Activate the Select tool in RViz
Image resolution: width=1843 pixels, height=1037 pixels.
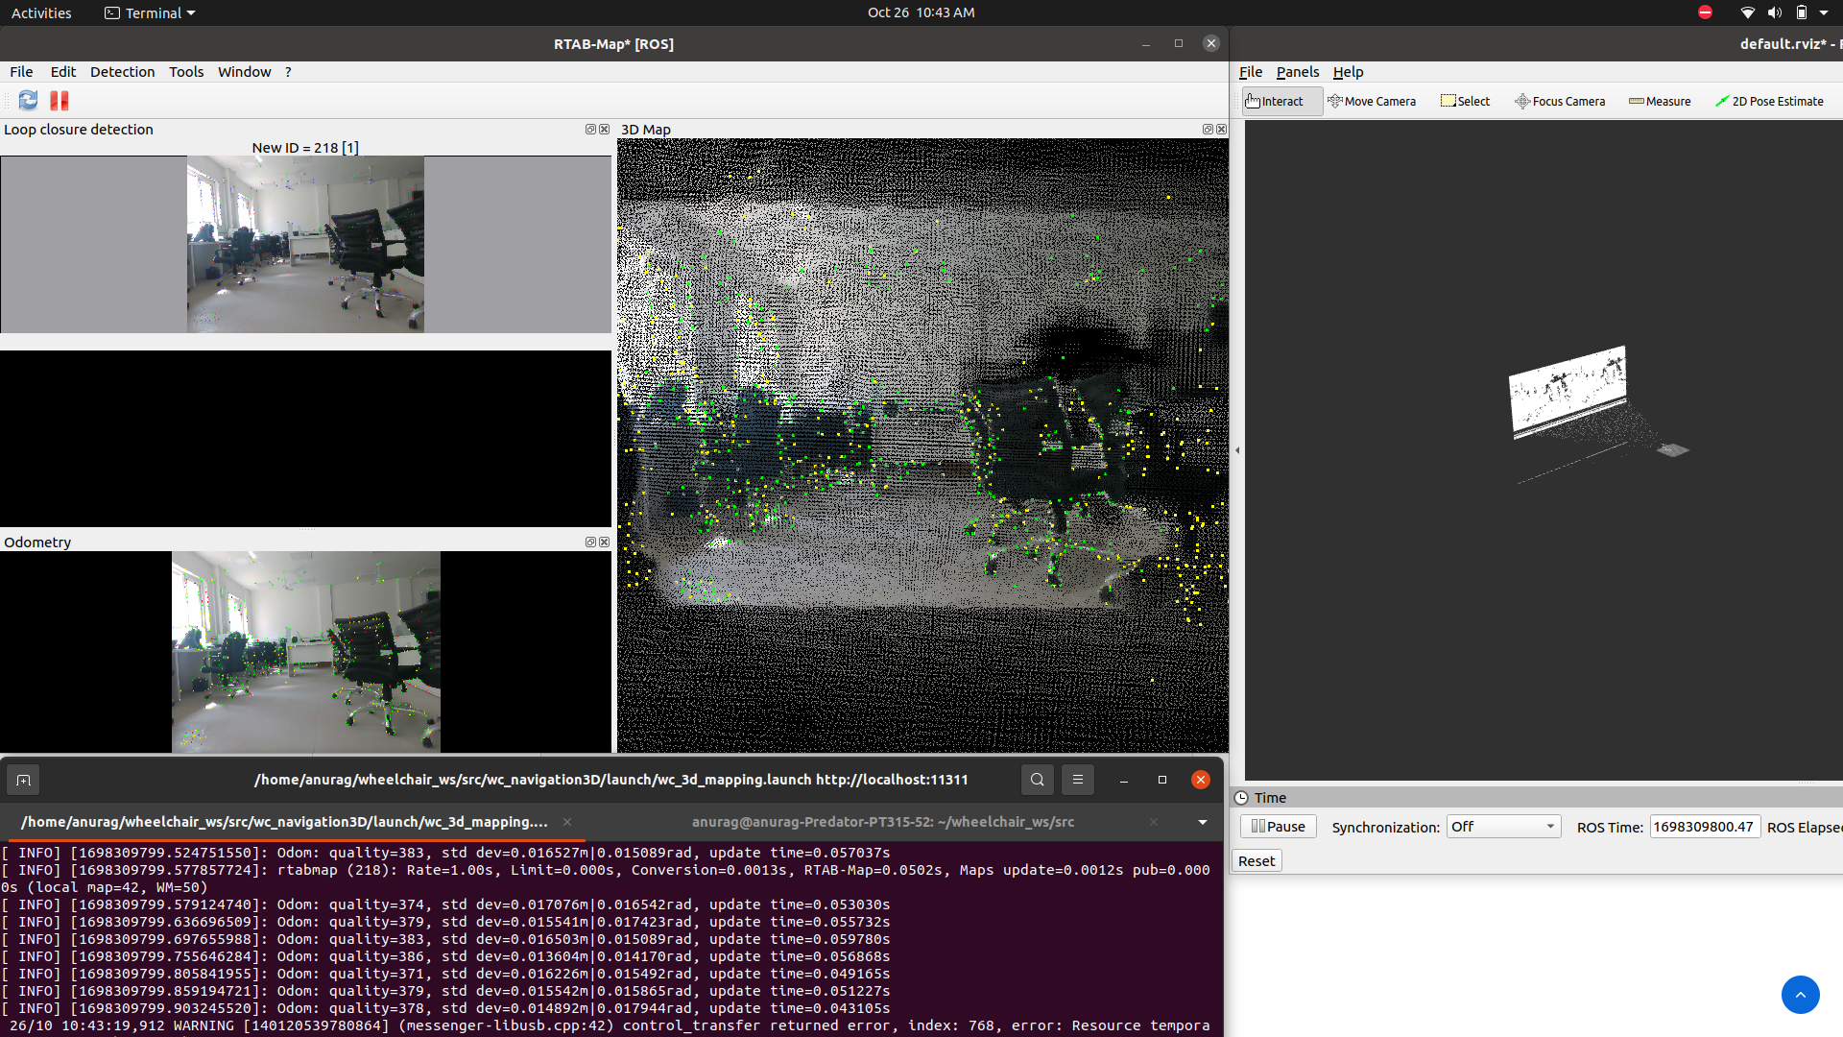point(1465,102)
